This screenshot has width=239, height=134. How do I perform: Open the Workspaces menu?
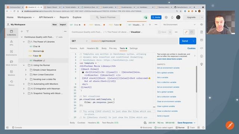[26, 17]
